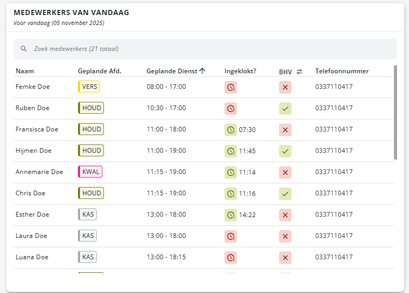409x293 pixels.
Task: Click the search magnifier icon
Action: (23, 49)
